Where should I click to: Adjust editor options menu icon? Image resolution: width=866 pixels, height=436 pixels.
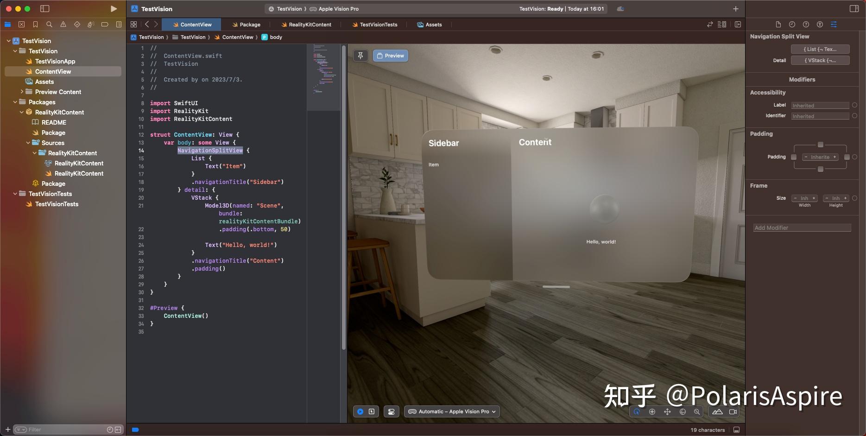(722, 25)
